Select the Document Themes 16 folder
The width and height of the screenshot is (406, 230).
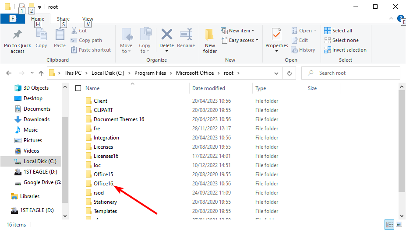pyautogui.click(x=119, y=119)
